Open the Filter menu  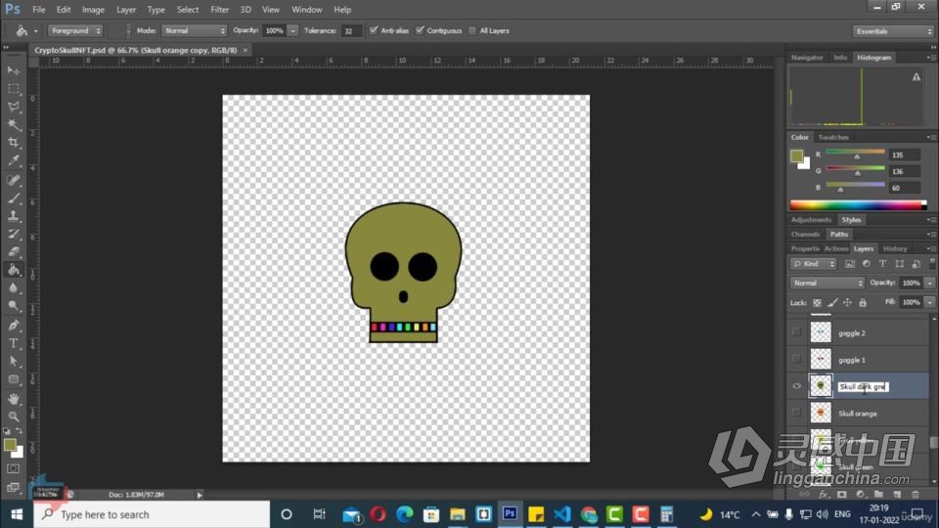[x=219, y=10]
